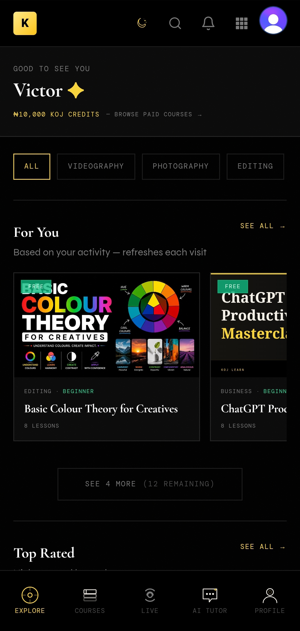Click the ChatGPT Prod course title
Viewport: 300px width, 631px height.
pos(254,409)
